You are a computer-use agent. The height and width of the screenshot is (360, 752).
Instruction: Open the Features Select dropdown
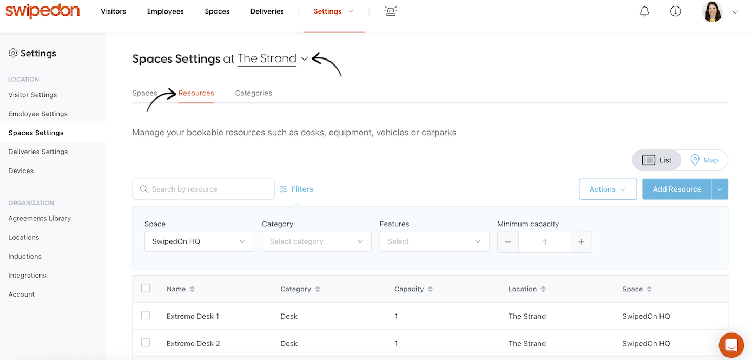pyautogui.click(x=434, y=241)
